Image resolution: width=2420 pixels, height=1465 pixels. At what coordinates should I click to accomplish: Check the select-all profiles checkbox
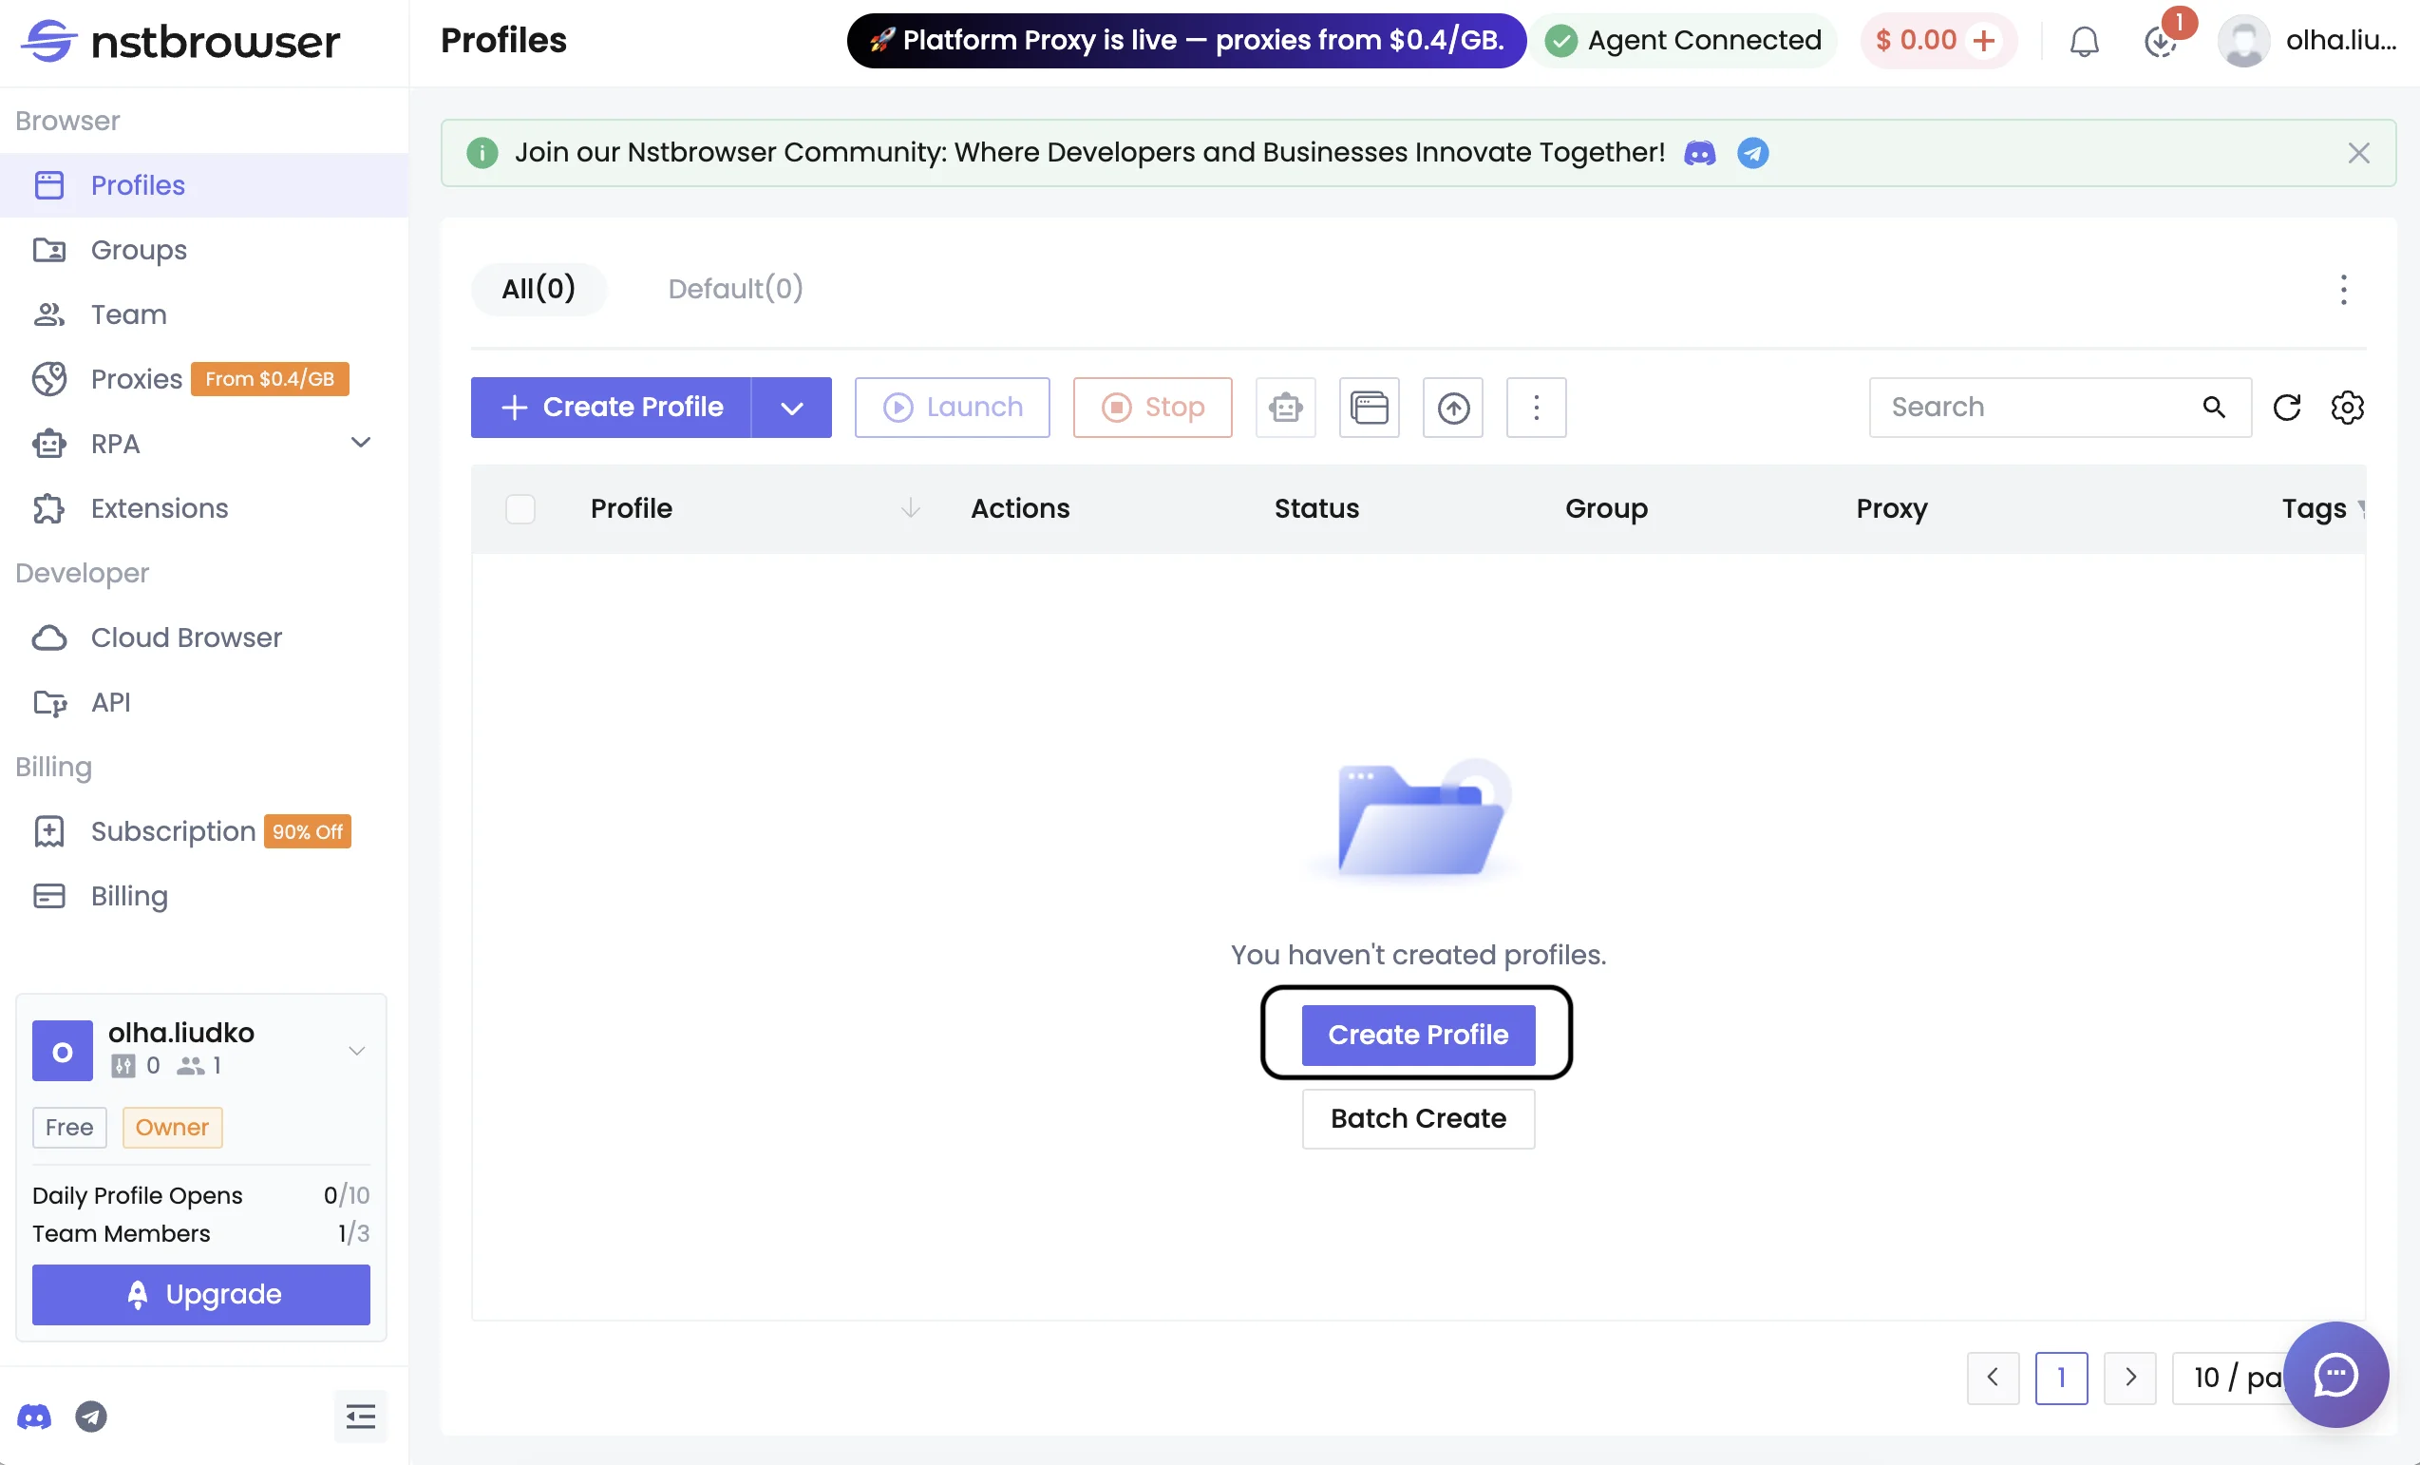point(520,508)
